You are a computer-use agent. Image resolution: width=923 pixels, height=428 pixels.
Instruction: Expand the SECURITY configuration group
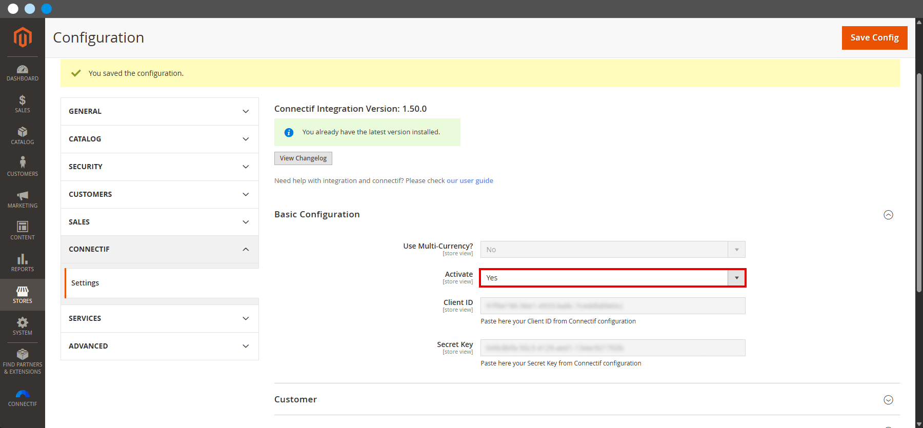(x=159, y=167)
